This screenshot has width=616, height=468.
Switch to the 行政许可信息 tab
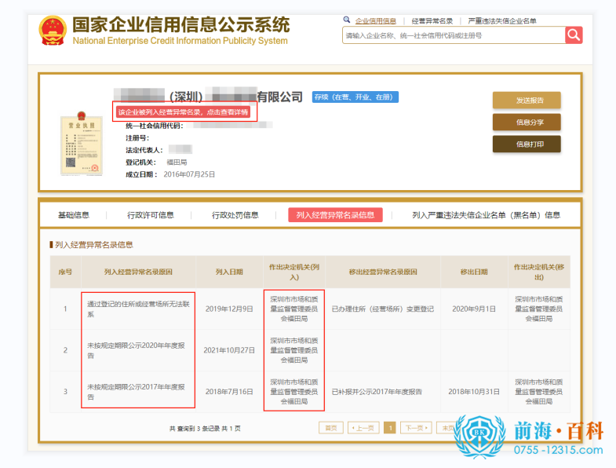point(151,215)
